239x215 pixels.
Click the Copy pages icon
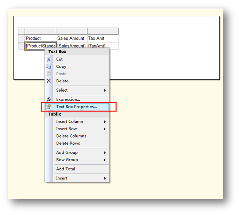[49, 67]
